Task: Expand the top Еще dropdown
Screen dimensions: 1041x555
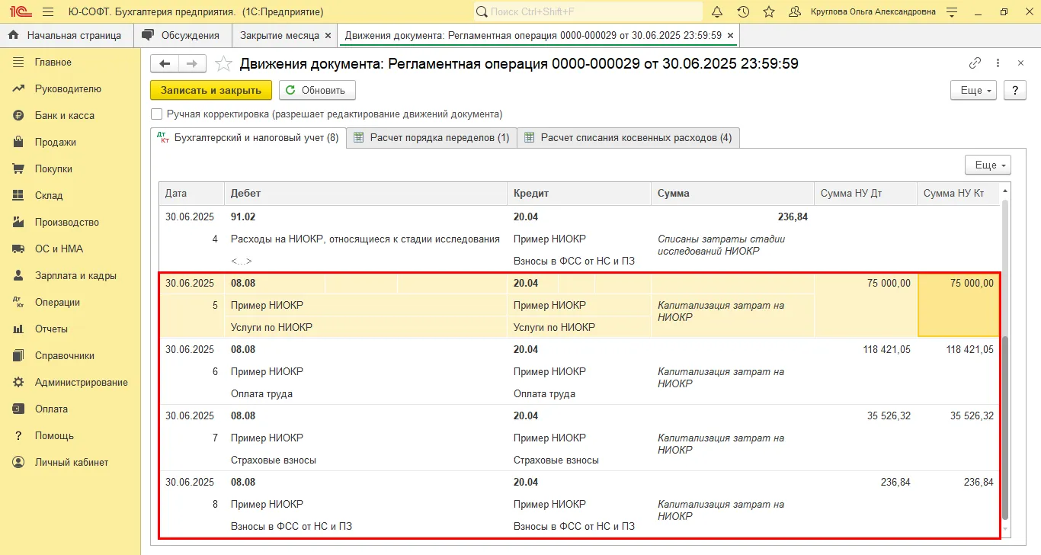Action: pos(974,90)
